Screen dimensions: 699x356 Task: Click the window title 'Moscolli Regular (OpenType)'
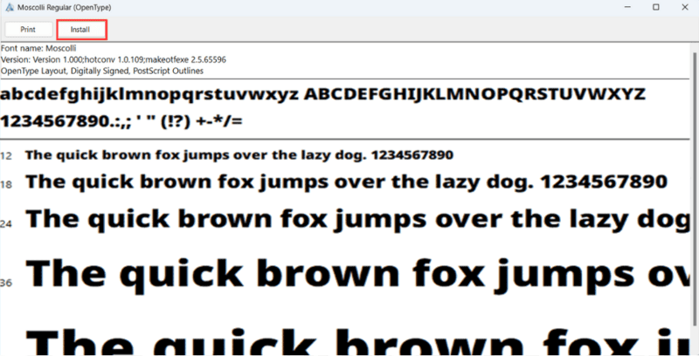pyautogui.click(x=64, y=8)
